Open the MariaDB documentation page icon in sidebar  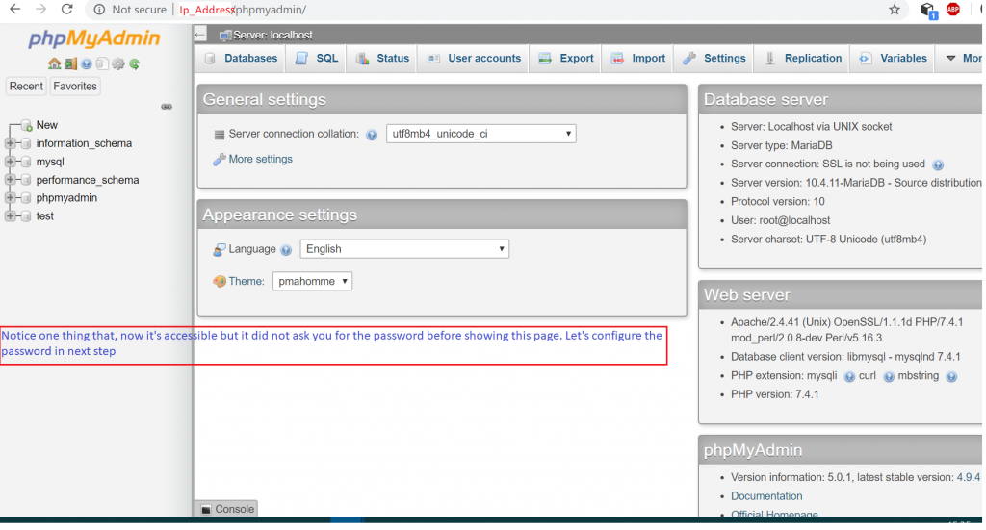click(x=102, y=63)
